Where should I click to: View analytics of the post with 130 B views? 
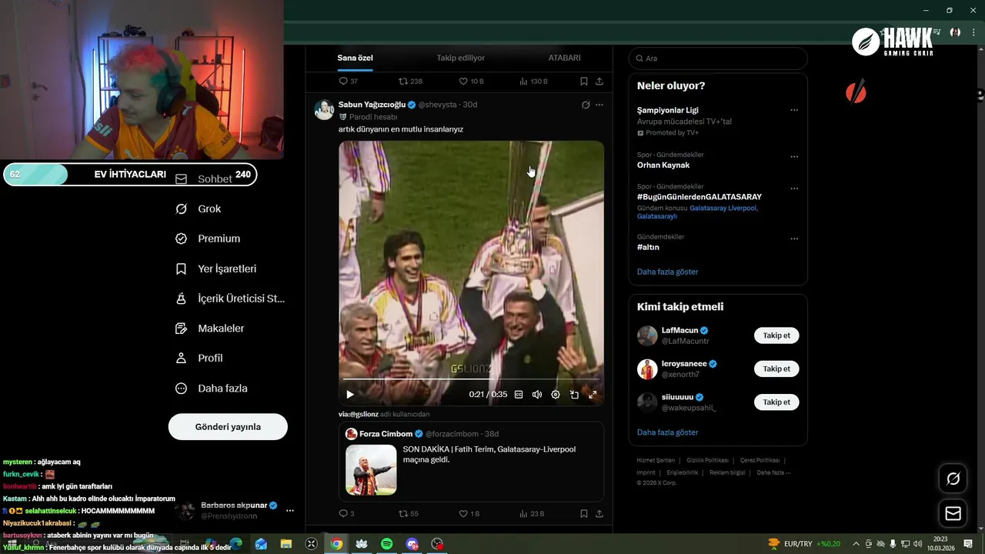pos(533,81)
